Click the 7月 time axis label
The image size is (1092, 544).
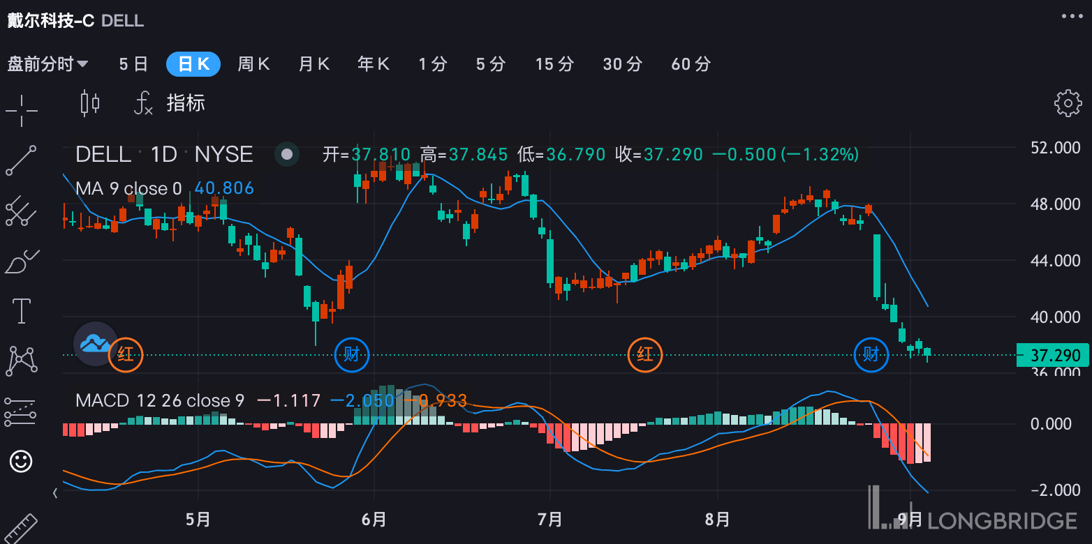pyautogui.click(x=550, y=520)
